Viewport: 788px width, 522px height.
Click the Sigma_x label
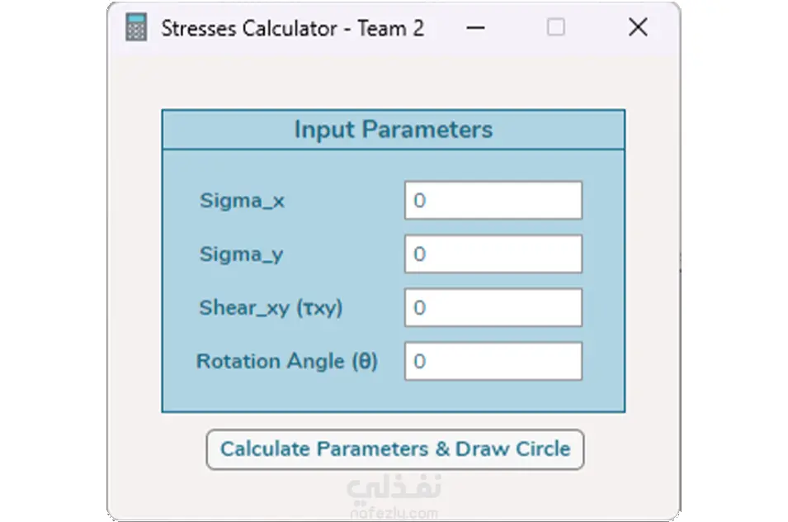tap(242, 201)
